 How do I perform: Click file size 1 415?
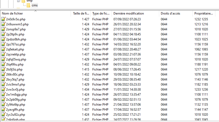pyautogui.click(x=85, y=69)
